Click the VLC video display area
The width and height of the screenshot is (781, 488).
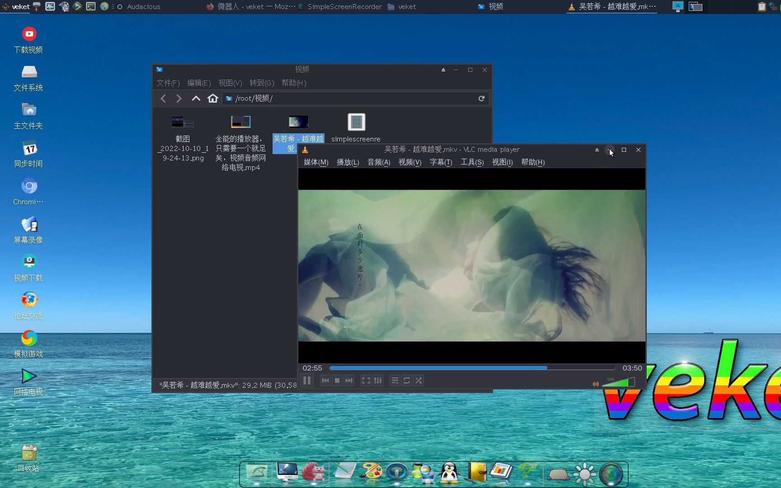[472, 266]
